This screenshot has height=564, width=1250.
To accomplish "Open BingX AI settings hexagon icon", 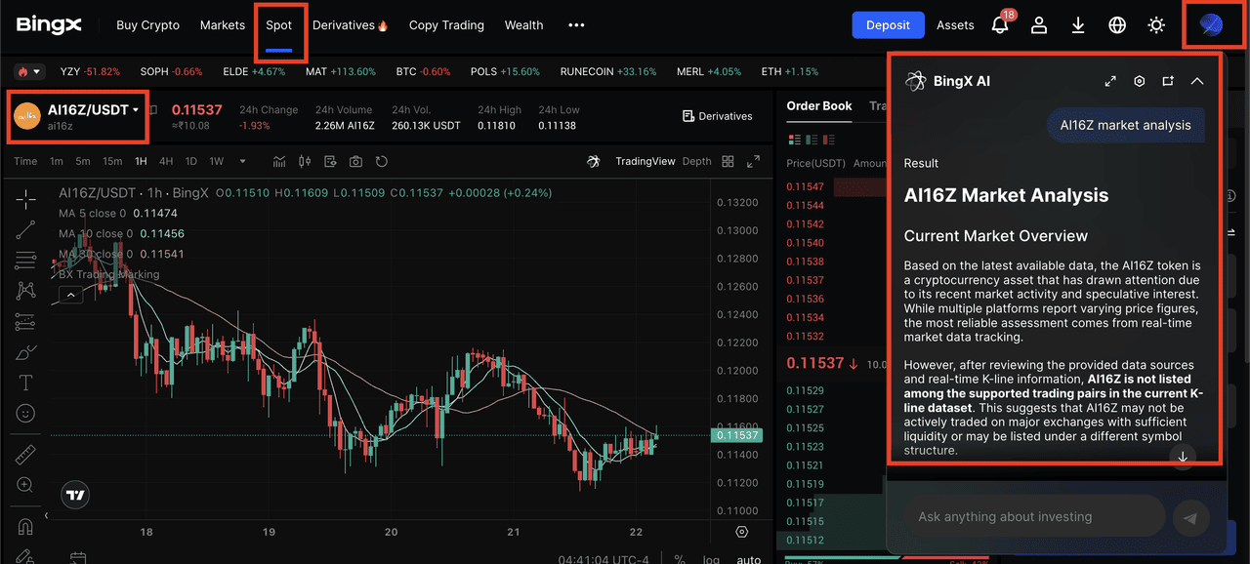I will click(1139, 81).
